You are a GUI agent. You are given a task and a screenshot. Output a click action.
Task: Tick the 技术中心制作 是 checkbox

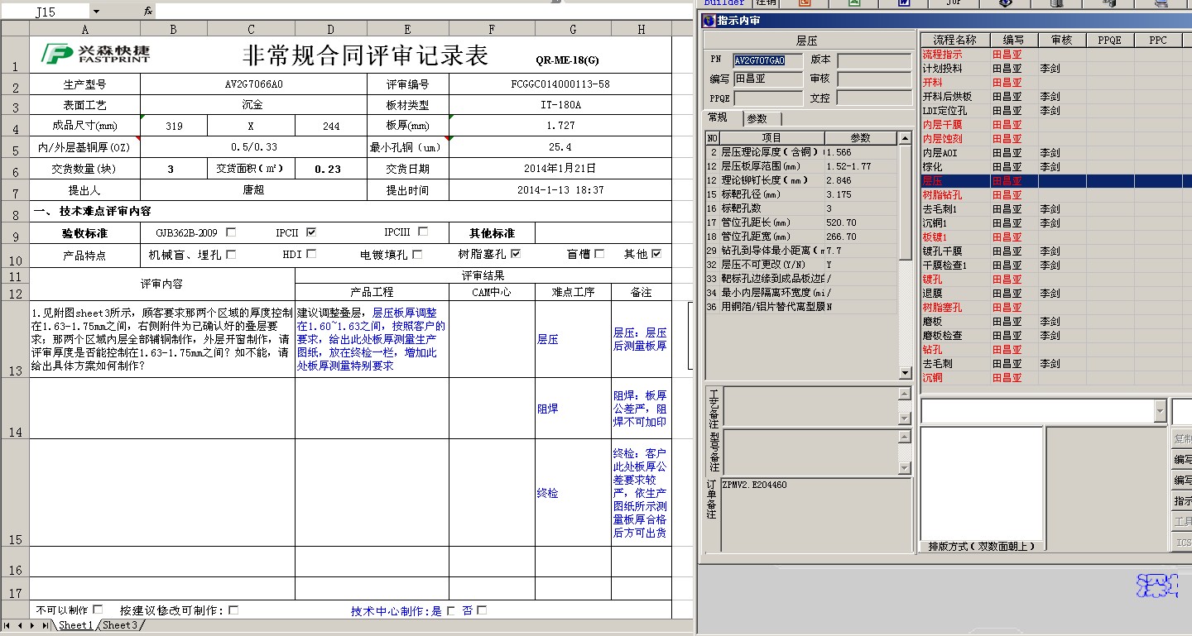(450, 610)
